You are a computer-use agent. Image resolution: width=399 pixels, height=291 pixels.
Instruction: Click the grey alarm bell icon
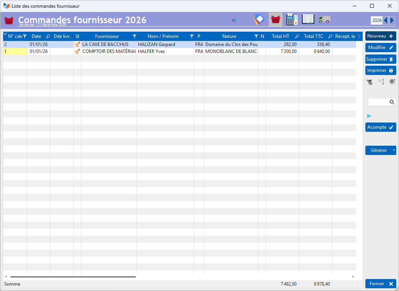coord(392,82)
